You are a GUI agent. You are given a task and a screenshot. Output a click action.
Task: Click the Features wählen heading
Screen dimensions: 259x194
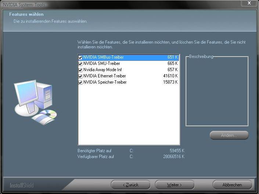coord(26,14)
